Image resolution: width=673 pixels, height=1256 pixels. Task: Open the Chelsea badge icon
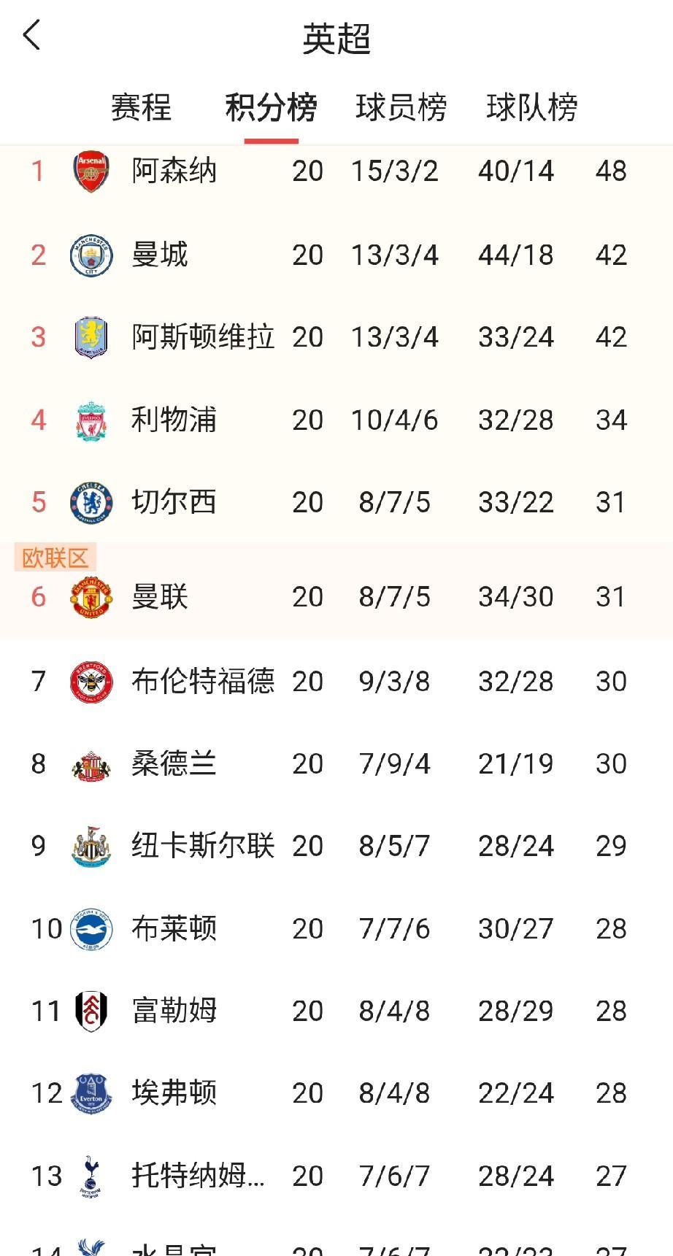point(91,503)
